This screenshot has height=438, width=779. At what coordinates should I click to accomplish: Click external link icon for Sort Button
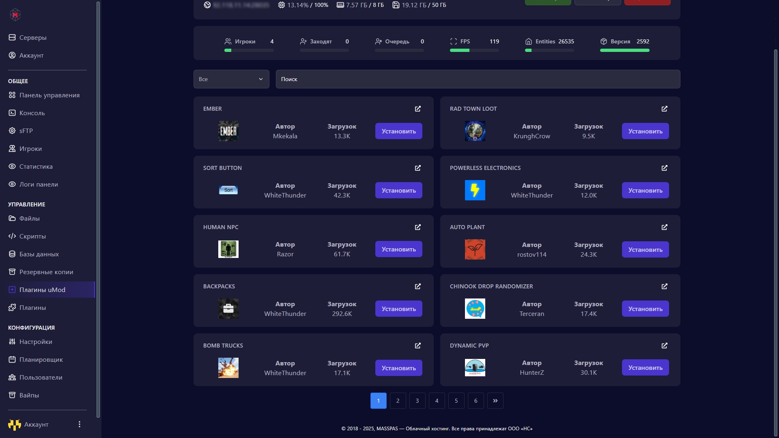point(417,168)
